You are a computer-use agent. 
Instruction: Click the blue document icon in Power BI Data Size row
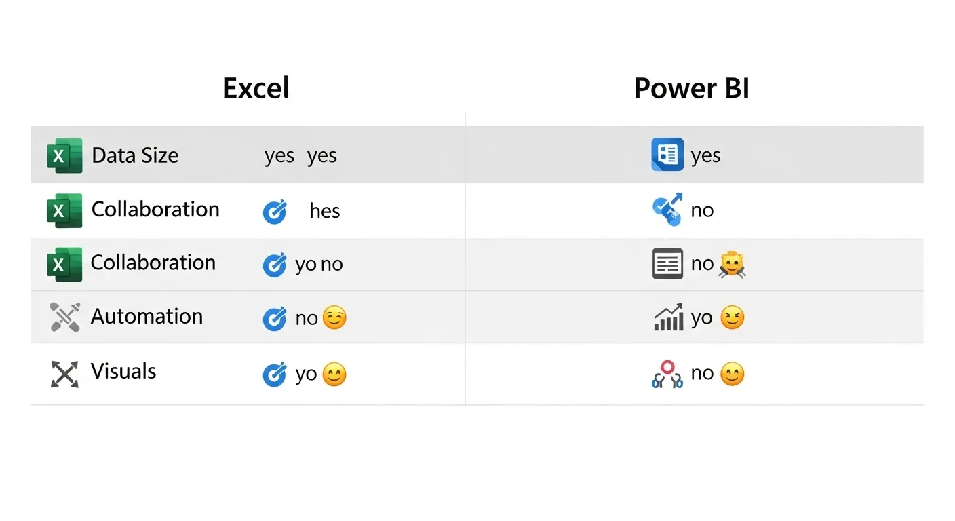tap(667, 155)
